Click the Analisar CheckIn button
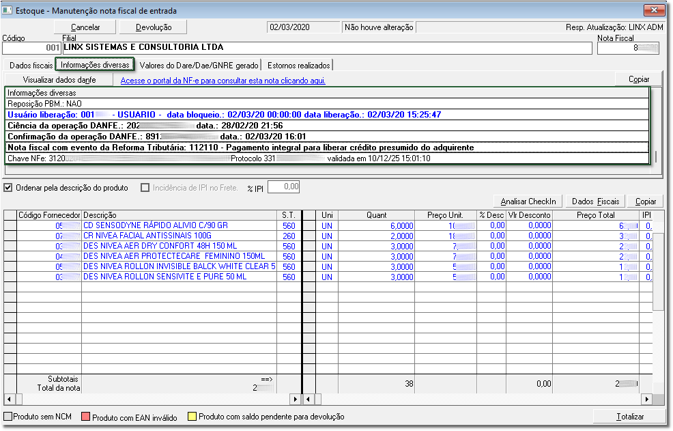The image size is (673, 431). 528,201
